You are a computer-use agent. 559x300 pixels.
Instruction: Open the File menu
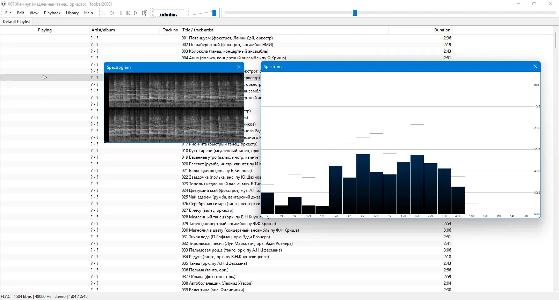pos(8,13)
